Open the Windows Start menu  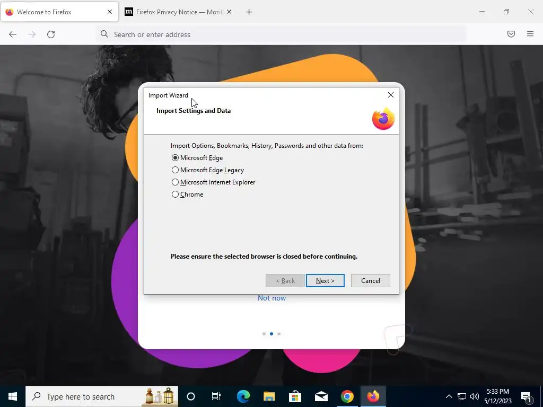pos(13,396)
